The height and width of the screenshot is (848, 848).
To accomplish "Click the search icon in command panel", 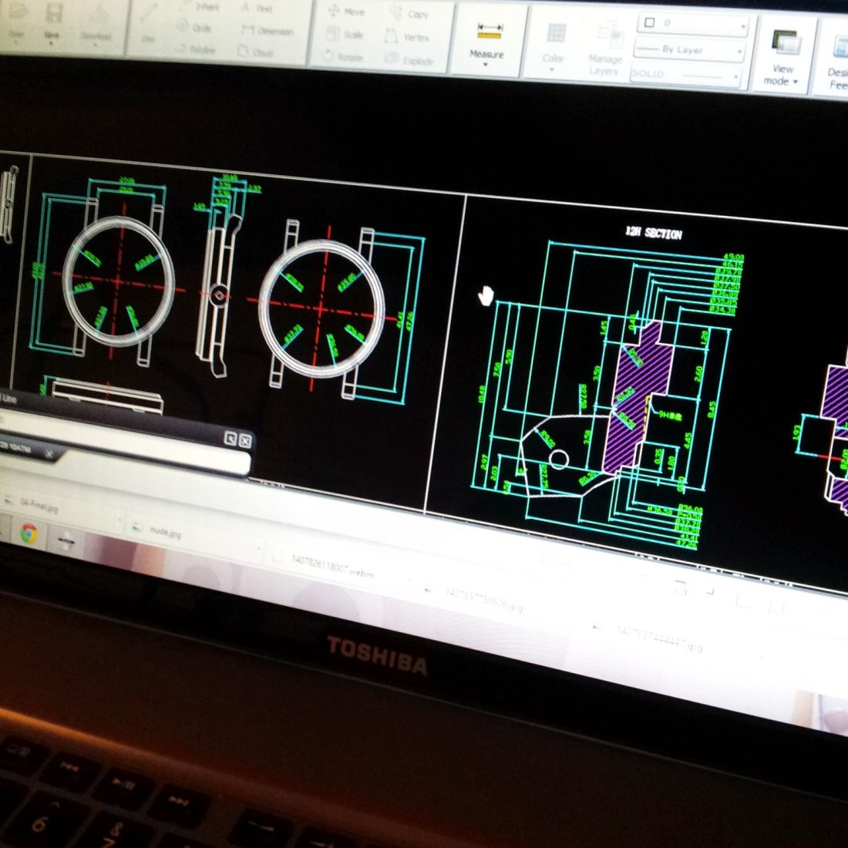I will coord(231,438).
